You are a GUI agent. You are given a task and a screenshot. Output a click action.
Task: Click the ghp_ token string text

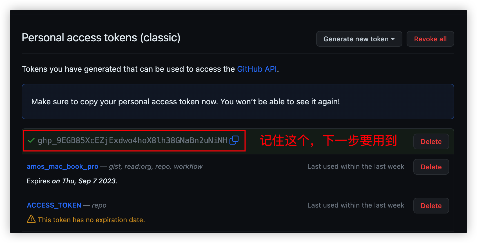[132, 140]
